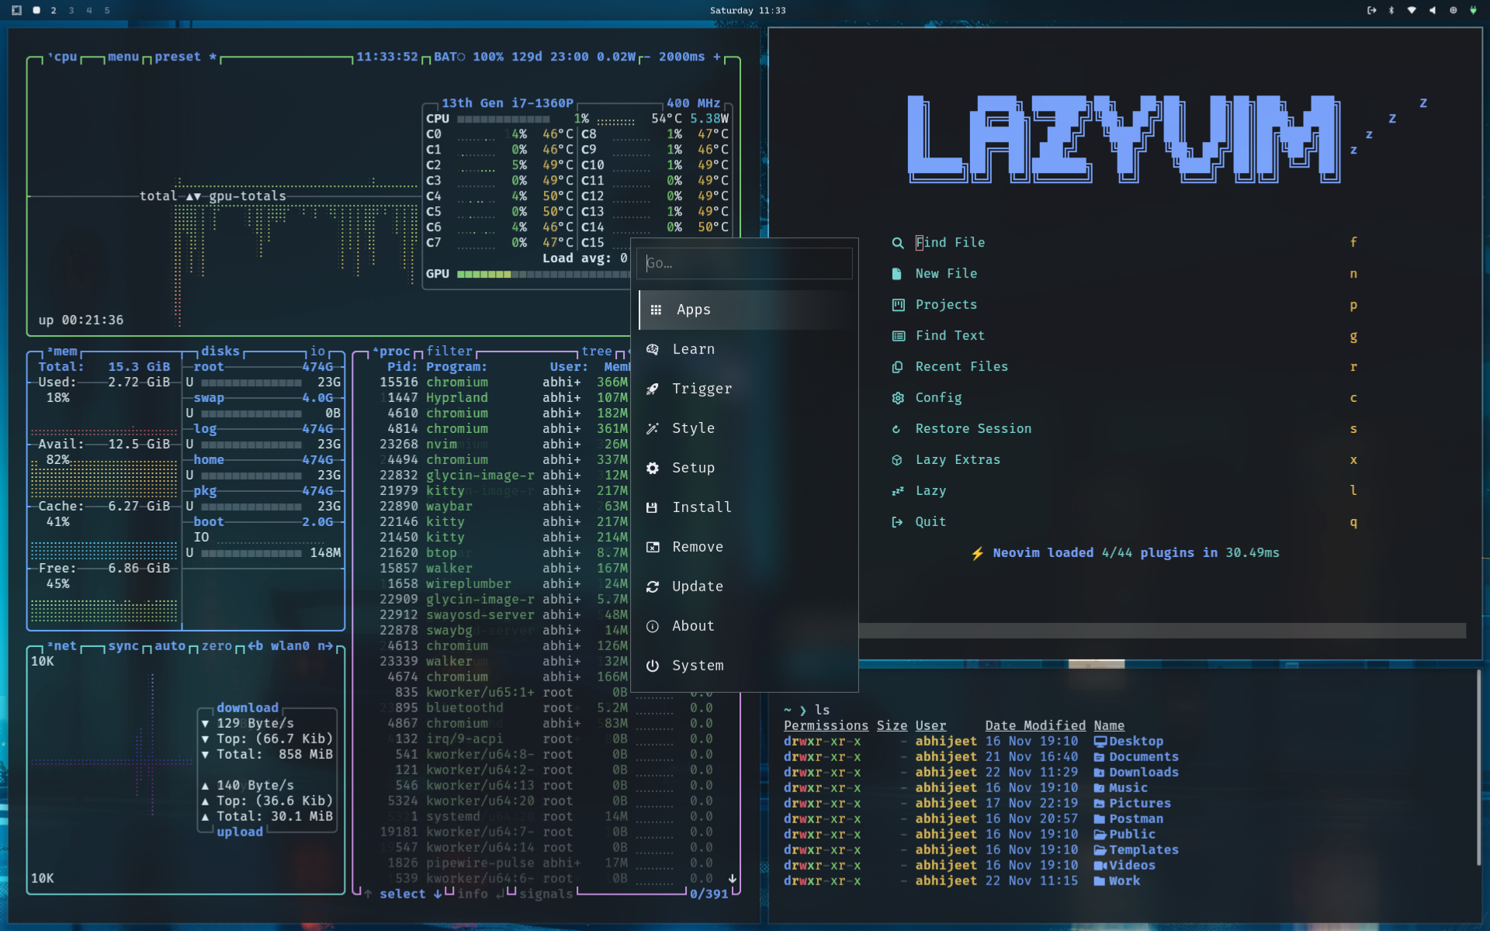Click info at proc box bottom
The width and height of the screenshot is (1490, 931).
pos(473,894)
